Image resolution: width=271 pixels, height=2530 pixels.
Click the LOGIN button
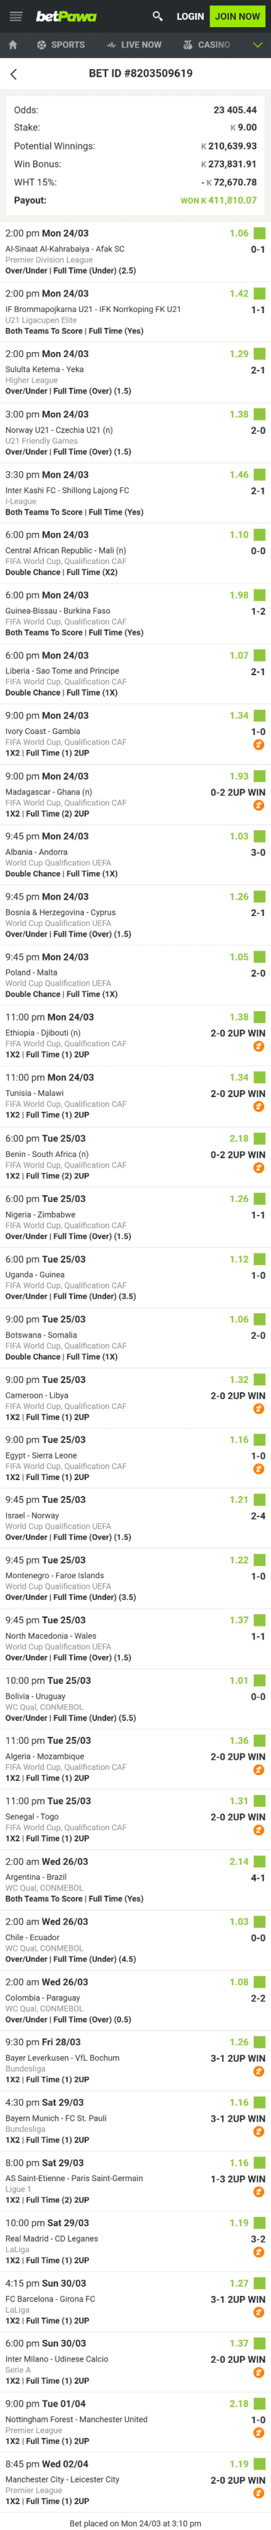191,16
